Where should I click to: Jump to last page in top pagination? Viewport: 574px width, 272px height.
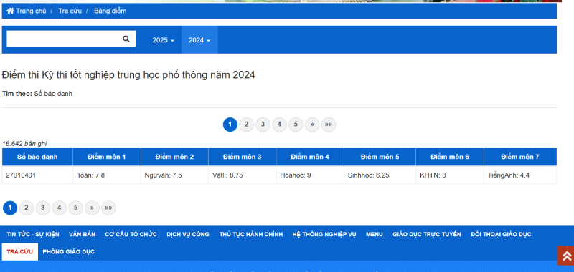pyautogui.click(x=329, y=125)
